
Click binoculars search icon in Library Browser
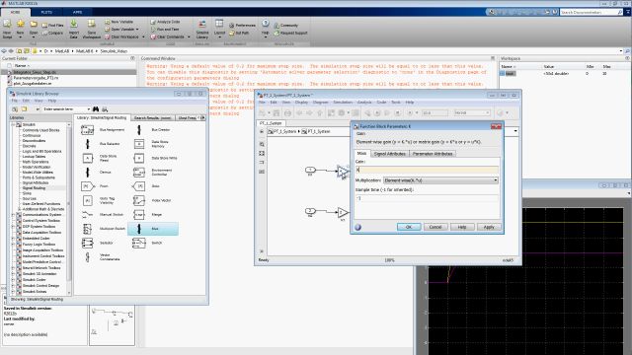[x=96, y=109]
